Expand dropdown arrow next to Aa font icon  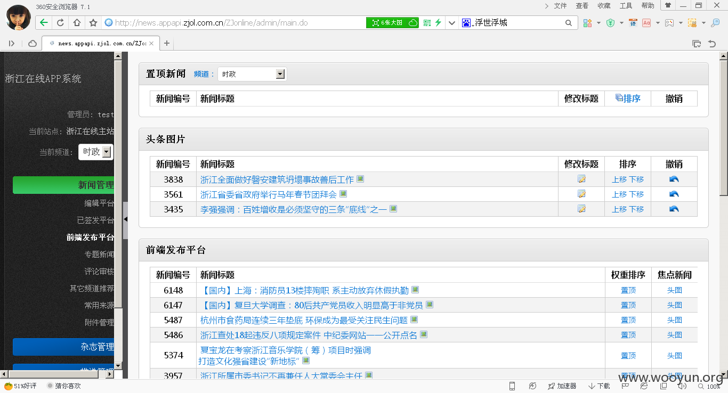point(658,23)
